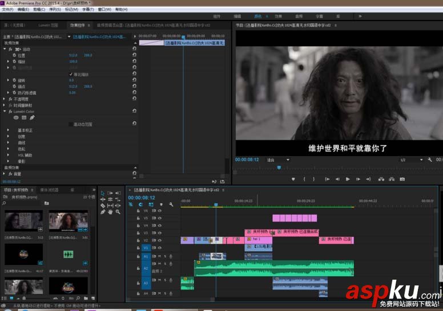Screen dimensions: 443x311
Task: Play the program monitor preview
Action: click(348, 179)
